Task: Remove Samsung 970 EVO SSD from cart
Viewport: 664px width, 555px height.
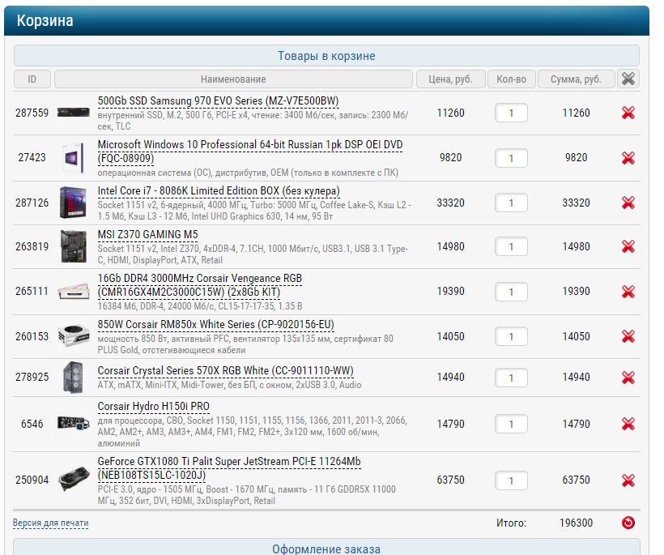Action: (628, 113)
